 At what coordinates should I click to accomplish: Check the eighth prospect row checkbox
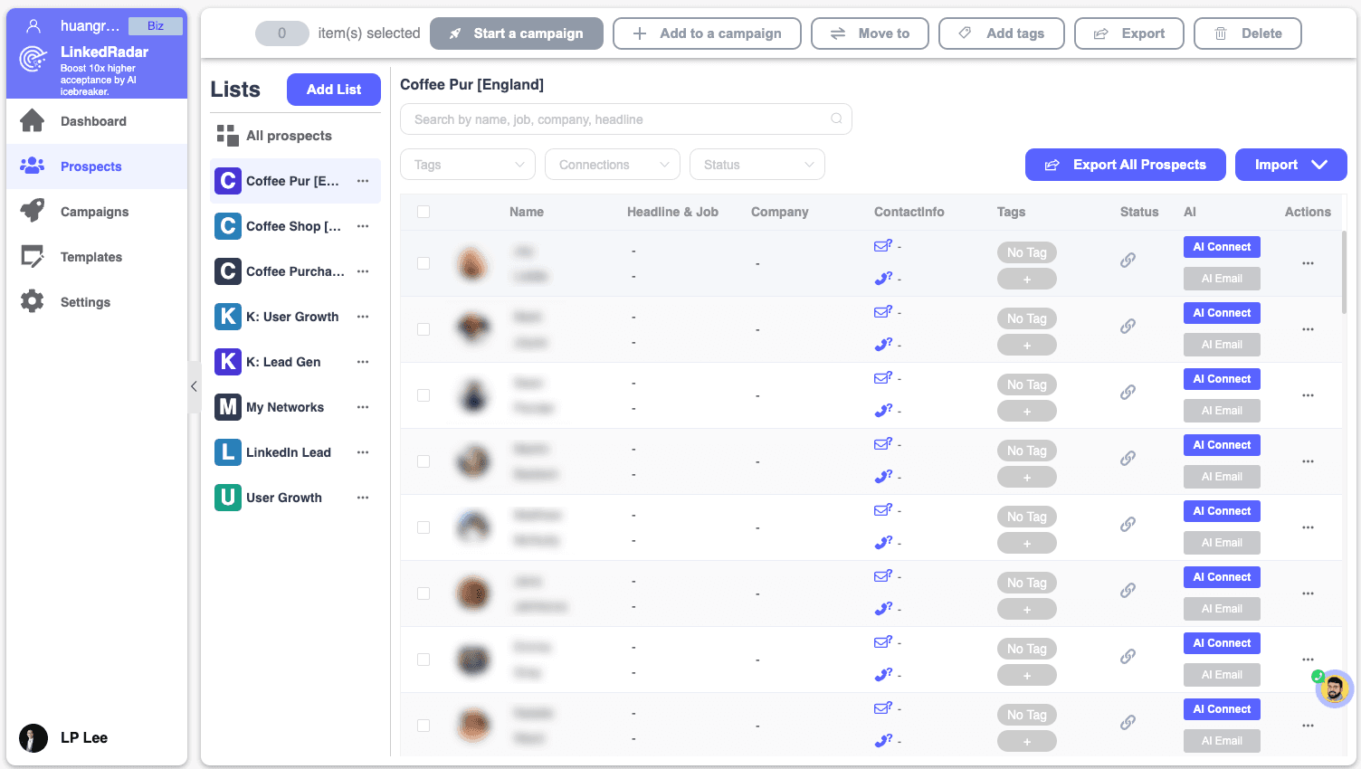424,726
